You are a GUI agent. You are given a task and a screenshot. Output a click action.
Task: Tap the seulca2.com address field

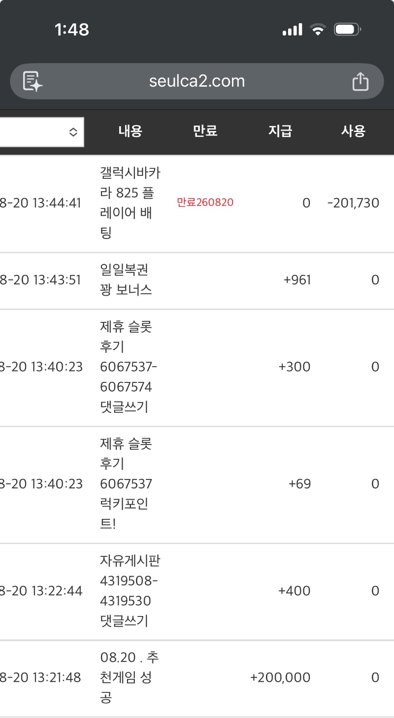(197, 81)
